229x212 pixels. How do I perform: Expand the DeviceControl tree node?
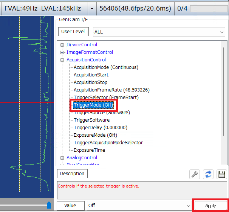[62, 45]
